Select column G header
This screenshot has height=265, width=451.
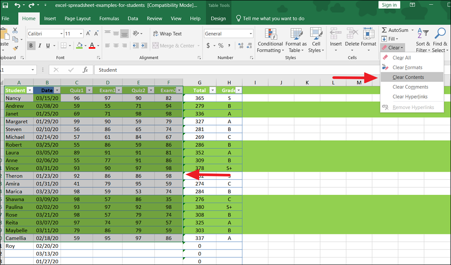(x=200, y=83)
